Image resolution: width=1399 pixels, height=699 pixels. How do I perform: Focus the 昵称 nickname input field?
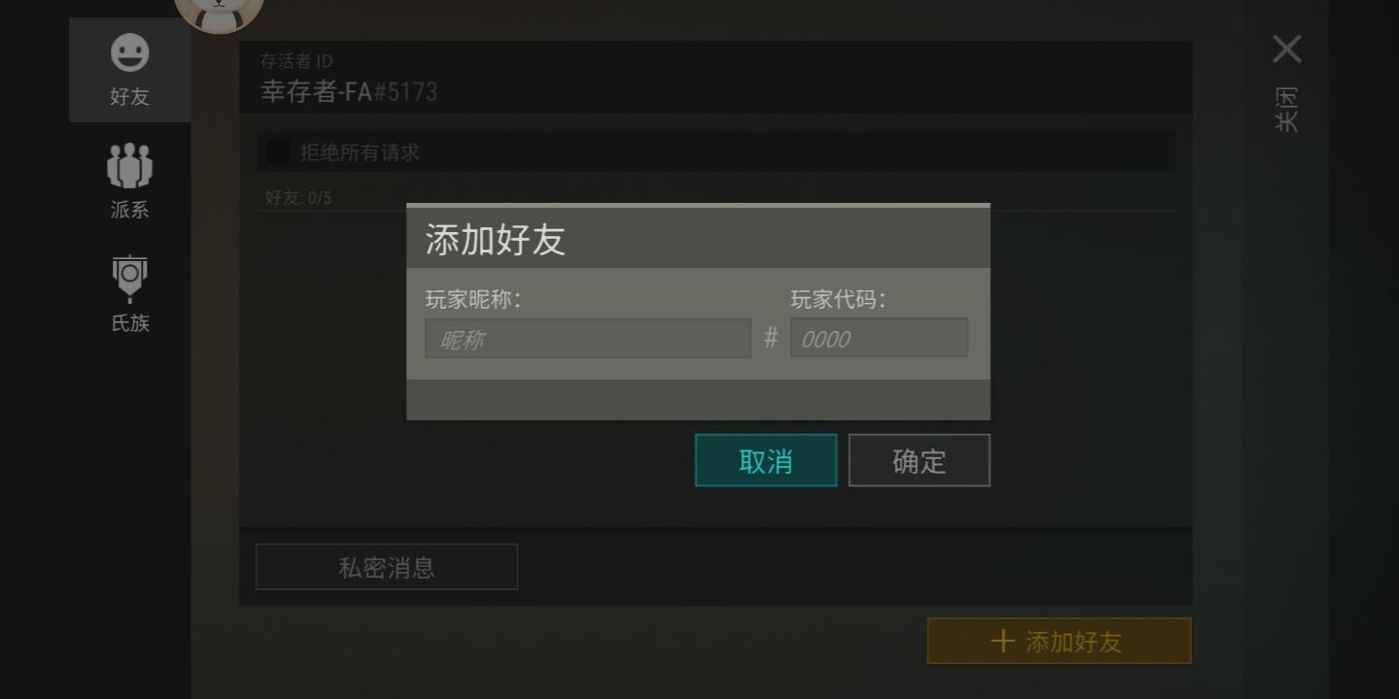click(x=588, y=339)
